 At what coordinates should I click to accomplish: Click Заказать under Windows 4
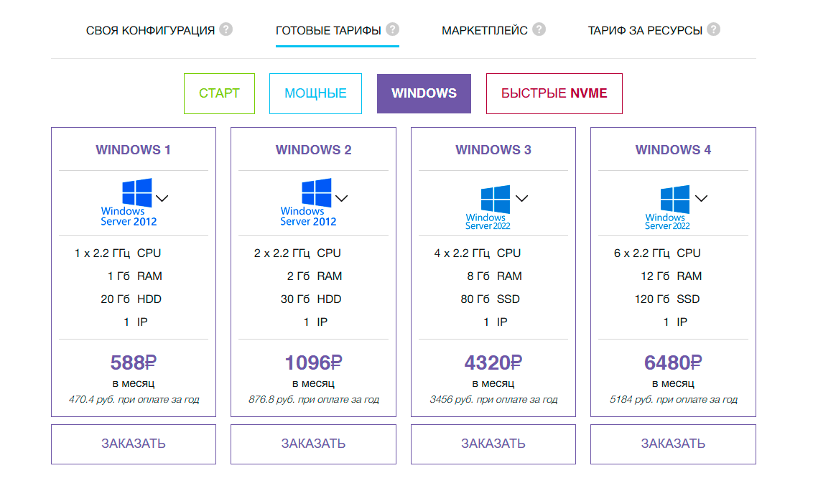point(673,444)
